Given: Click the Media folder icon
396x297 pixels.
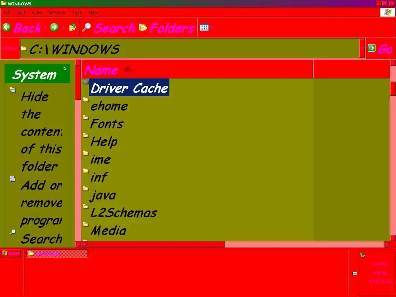Looking at the screenshot, I should 86,224.
